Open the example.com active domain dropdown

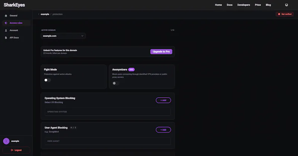tap(63, 36)
